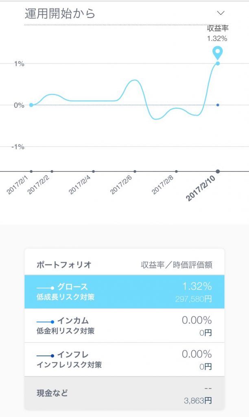Click the enlarged axis dot above 2017/2/10
The image size is (249, 417).
click(218, 171)
